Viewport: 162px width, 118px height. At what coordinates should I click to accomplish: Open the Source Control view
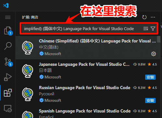click(8, 62)
